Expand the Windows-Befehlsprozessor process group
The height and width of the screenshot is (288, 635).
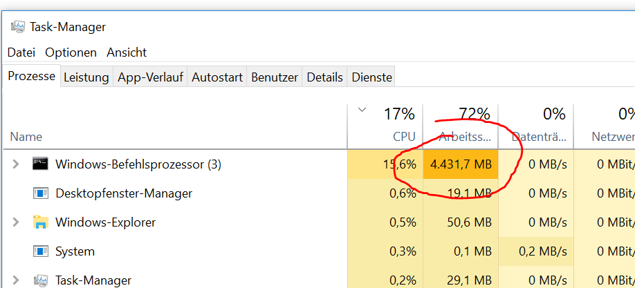(x=15, y=164)
